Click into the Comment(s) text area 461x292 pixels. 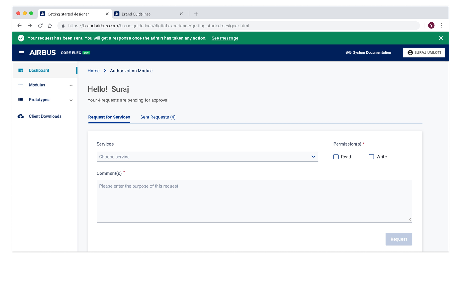pyautogui.click(x=254, y=201)
